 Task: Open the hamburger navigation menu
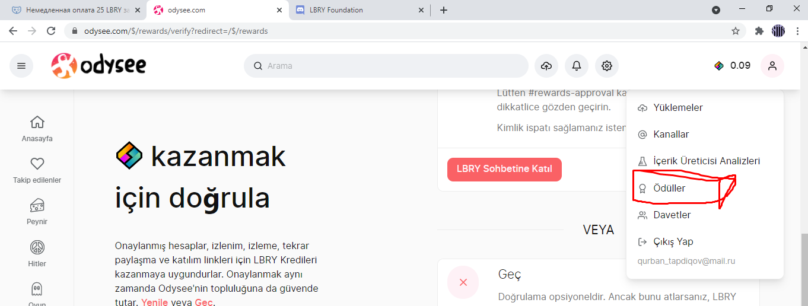[21, 66]
